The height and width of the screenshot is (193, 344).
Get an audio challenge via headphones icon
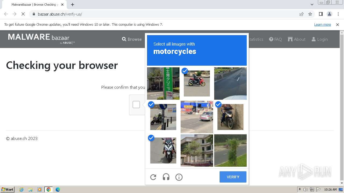click(x=166, y=177)
